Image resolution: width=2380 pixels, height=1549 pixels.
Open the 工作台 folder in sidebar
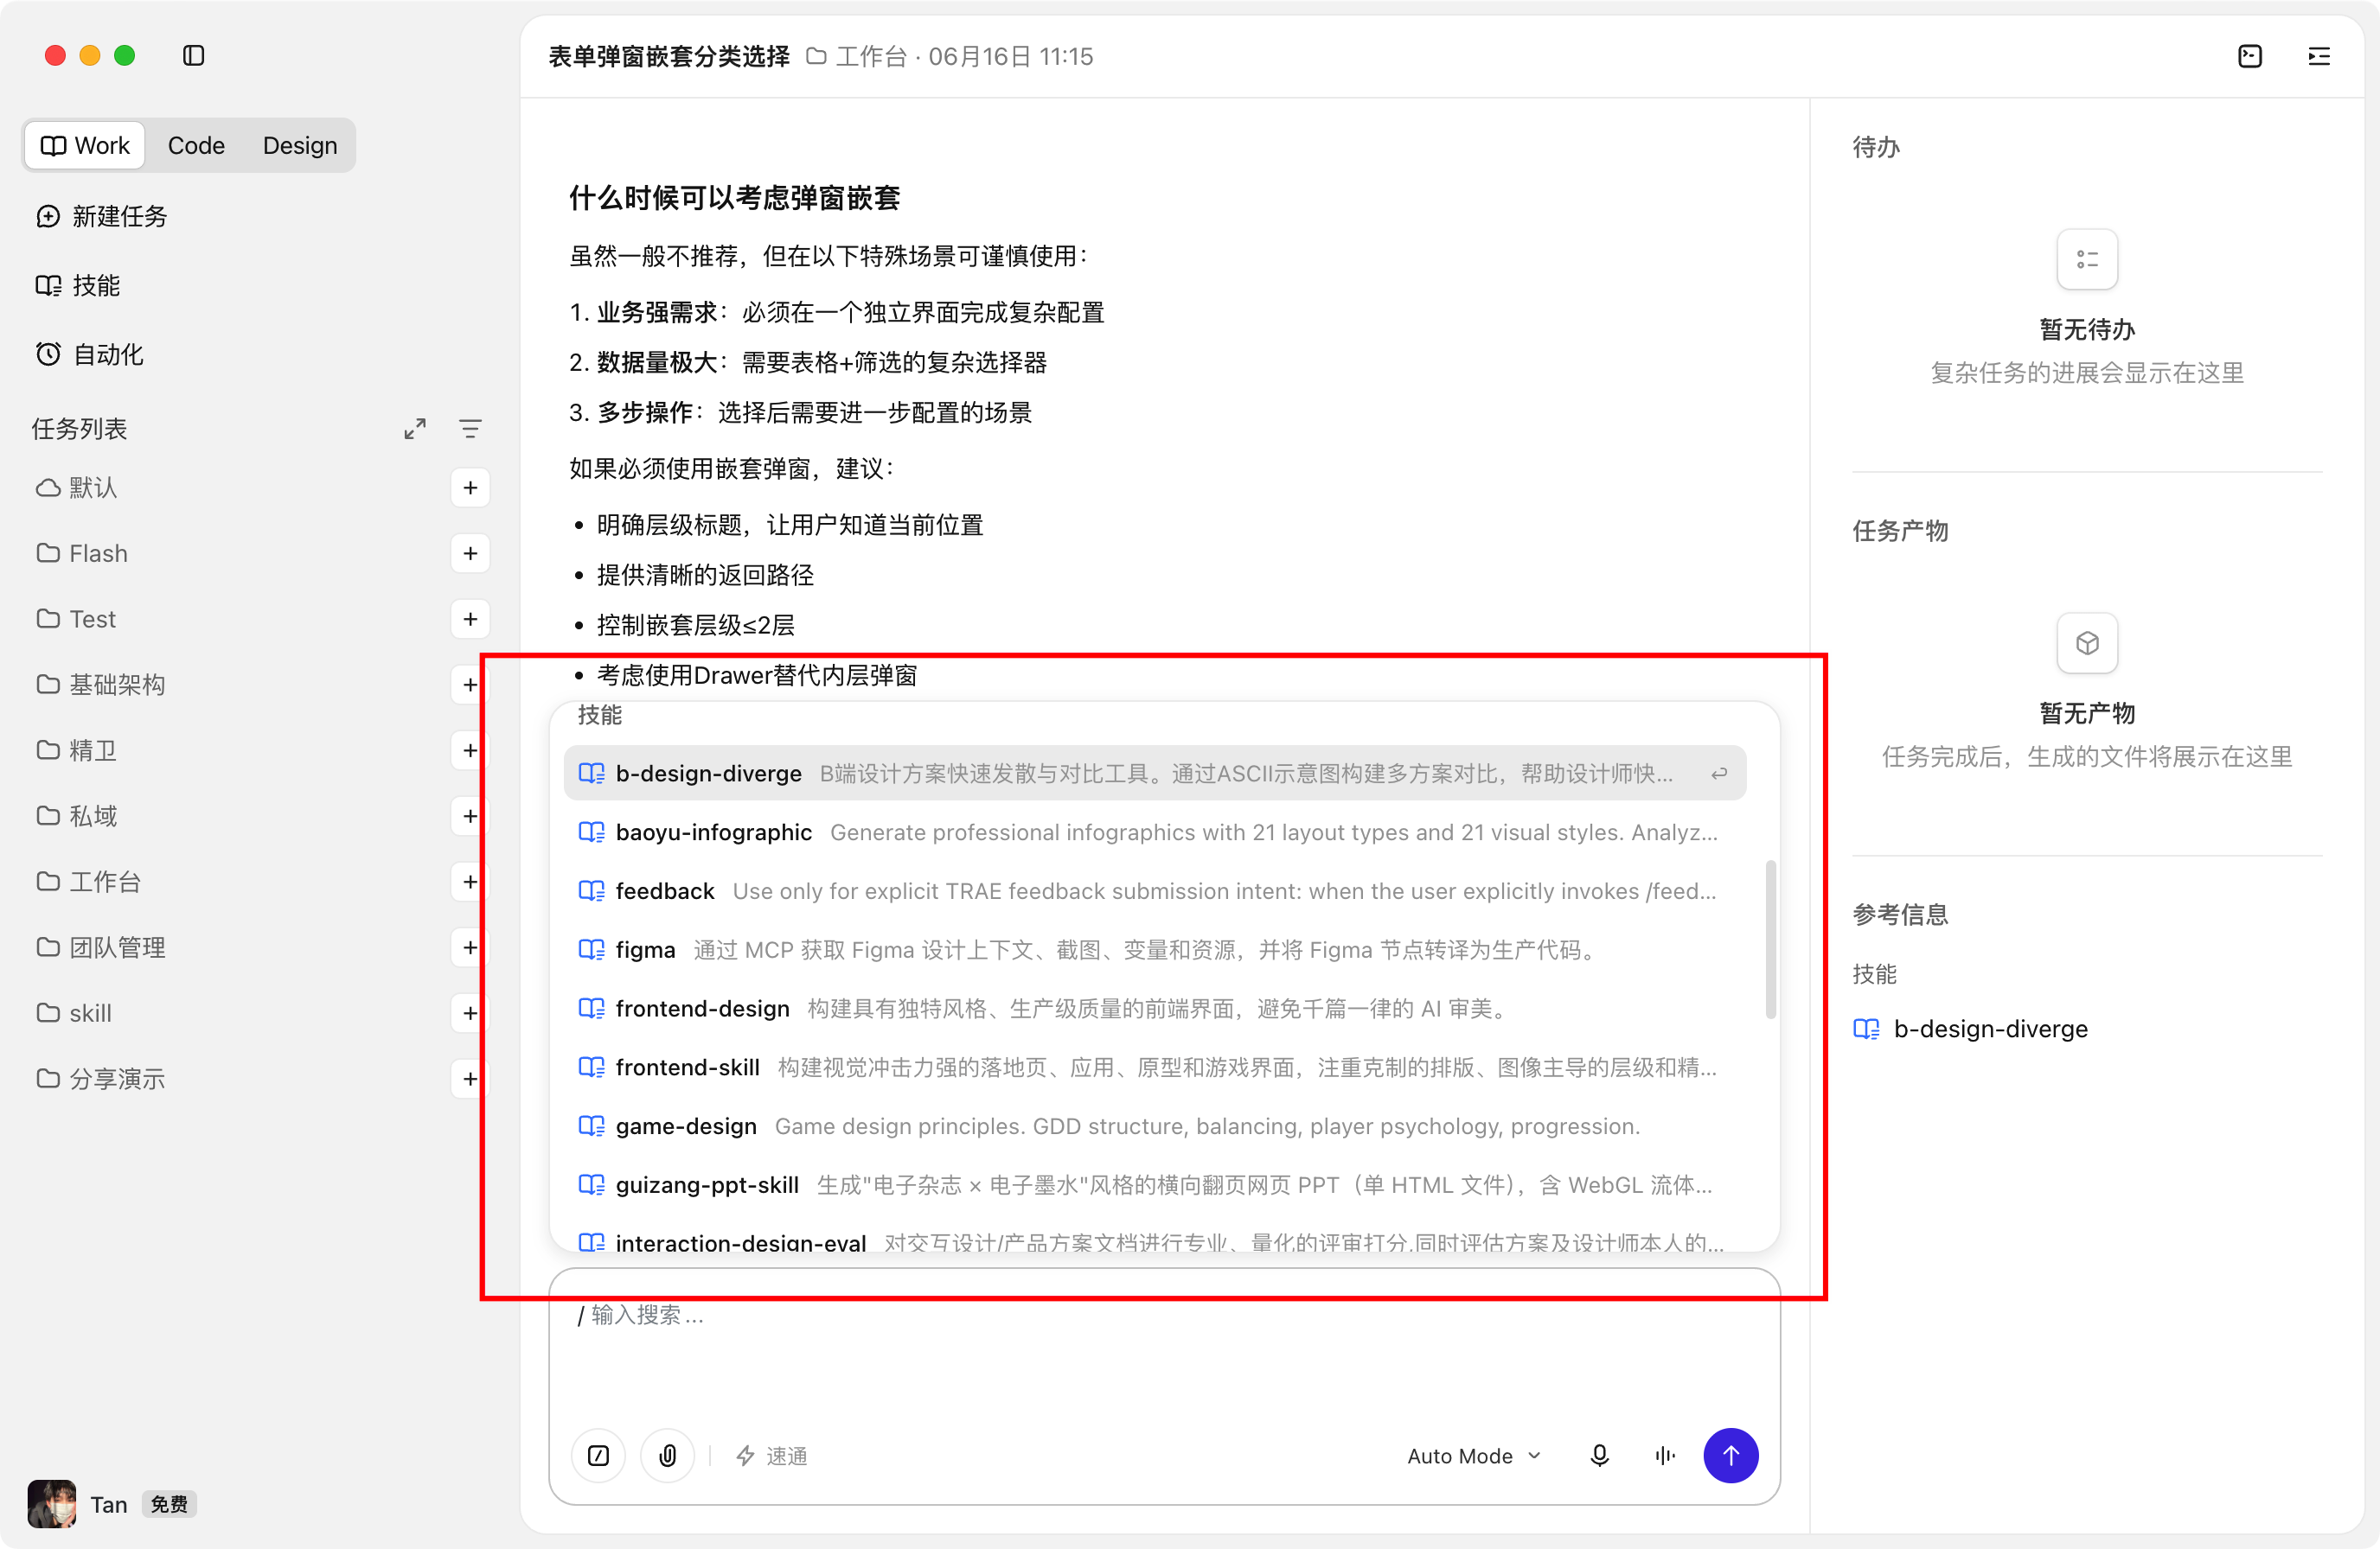[x=88, y=883]
